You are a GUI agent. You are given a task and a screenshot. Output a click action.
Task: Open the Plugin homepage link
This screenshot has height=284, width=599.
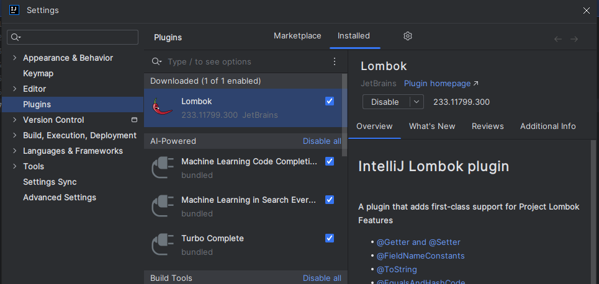pyautogui.click(x=441, y=84)
